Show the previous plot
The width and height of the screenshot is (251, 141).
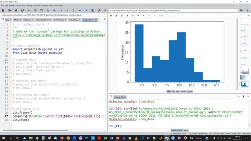pyautogui.click(x=138, y=16)
